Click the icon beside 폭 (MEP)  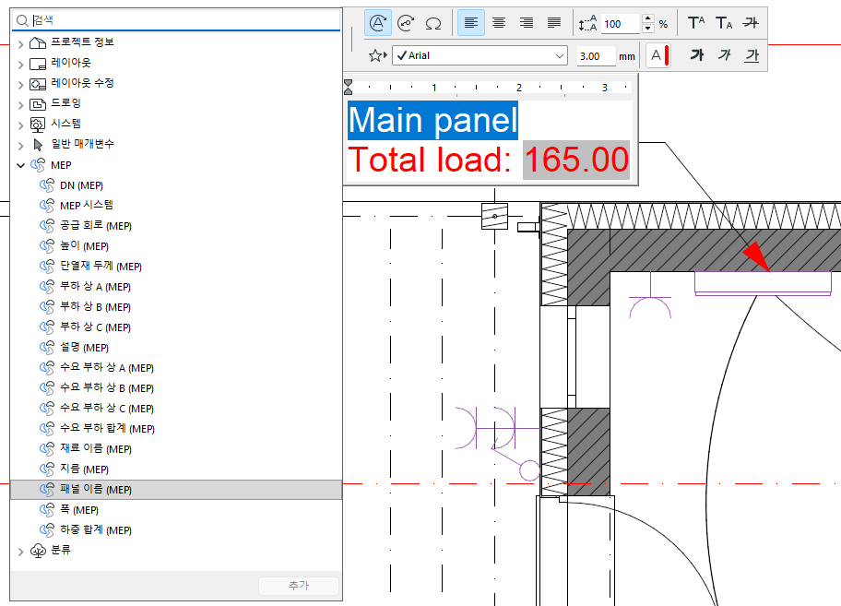[x=47, y=509]
